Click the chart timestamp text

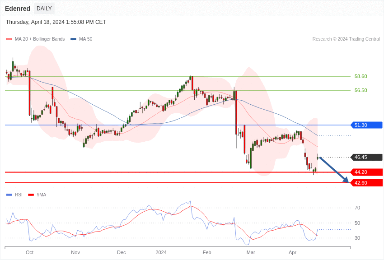point(56,22)
